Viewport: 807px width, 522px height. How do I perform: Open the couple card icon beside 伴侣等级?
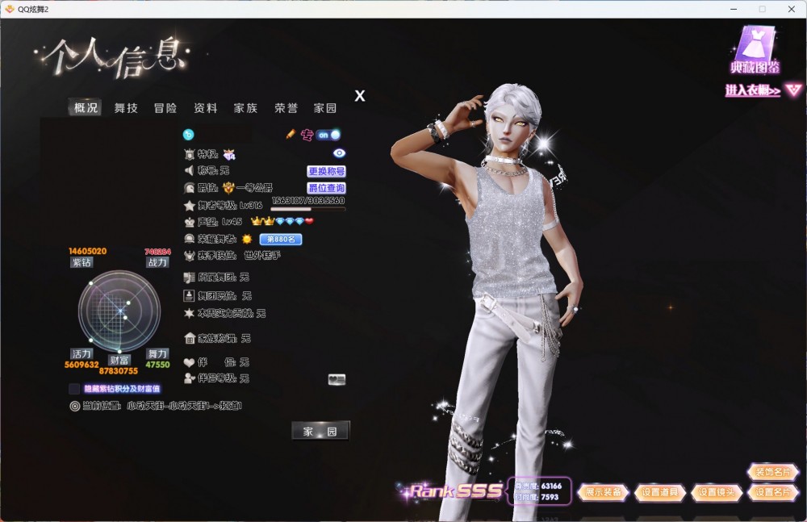(337, 379)
